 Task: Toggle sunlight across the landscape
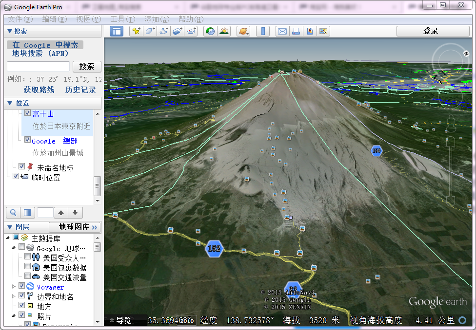coord(224,31)
